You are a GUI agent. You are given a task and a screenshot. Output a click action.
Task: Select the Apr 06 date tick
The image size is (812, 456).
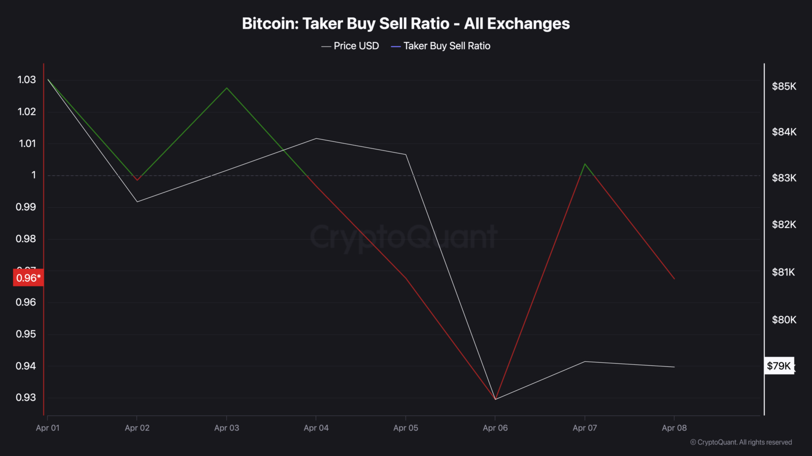point(495,428)
